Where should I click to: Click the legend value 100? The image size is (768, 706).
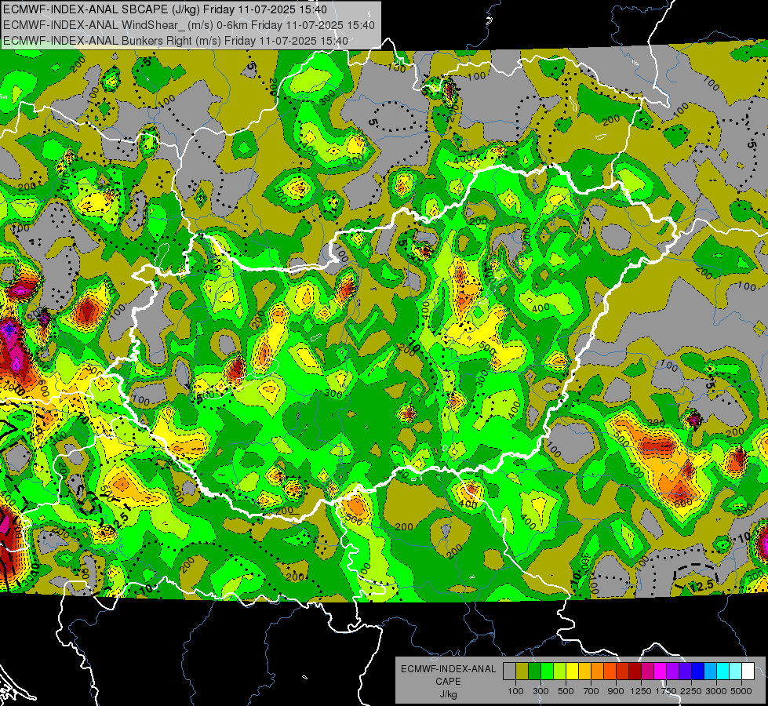click(x=515, y=691)
